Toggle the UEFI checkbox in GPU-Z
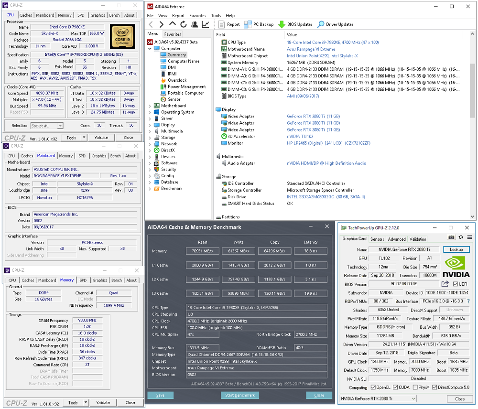The image size is (478, 409). pos(455,284)
